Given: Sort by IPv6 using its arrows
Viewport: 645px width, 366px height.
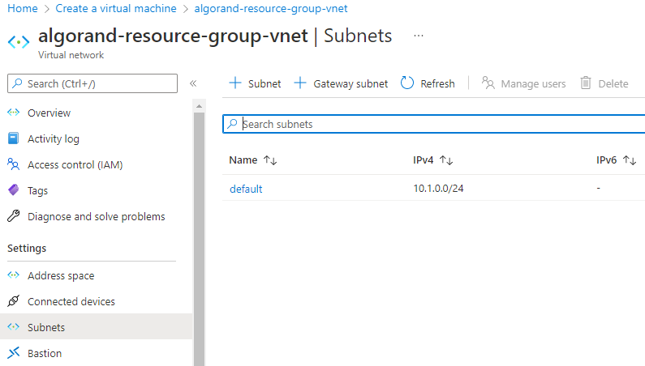Looking at the screenshot, I should point(630,160).
